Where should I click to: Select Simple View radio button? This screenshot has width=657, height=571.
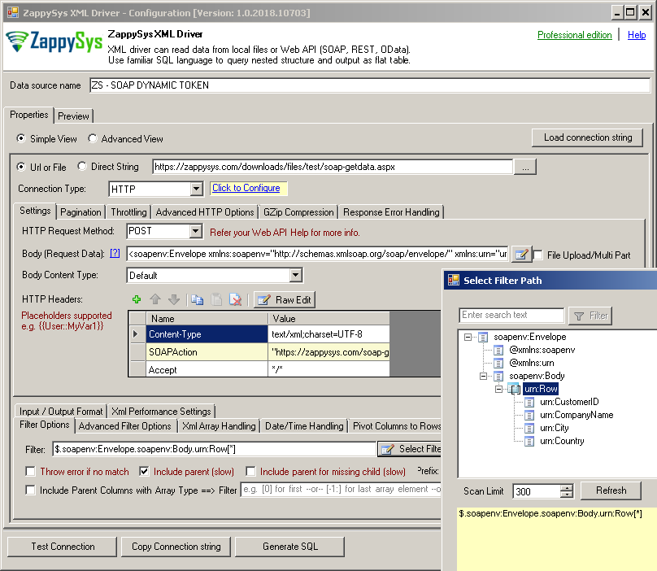[20, 138]
